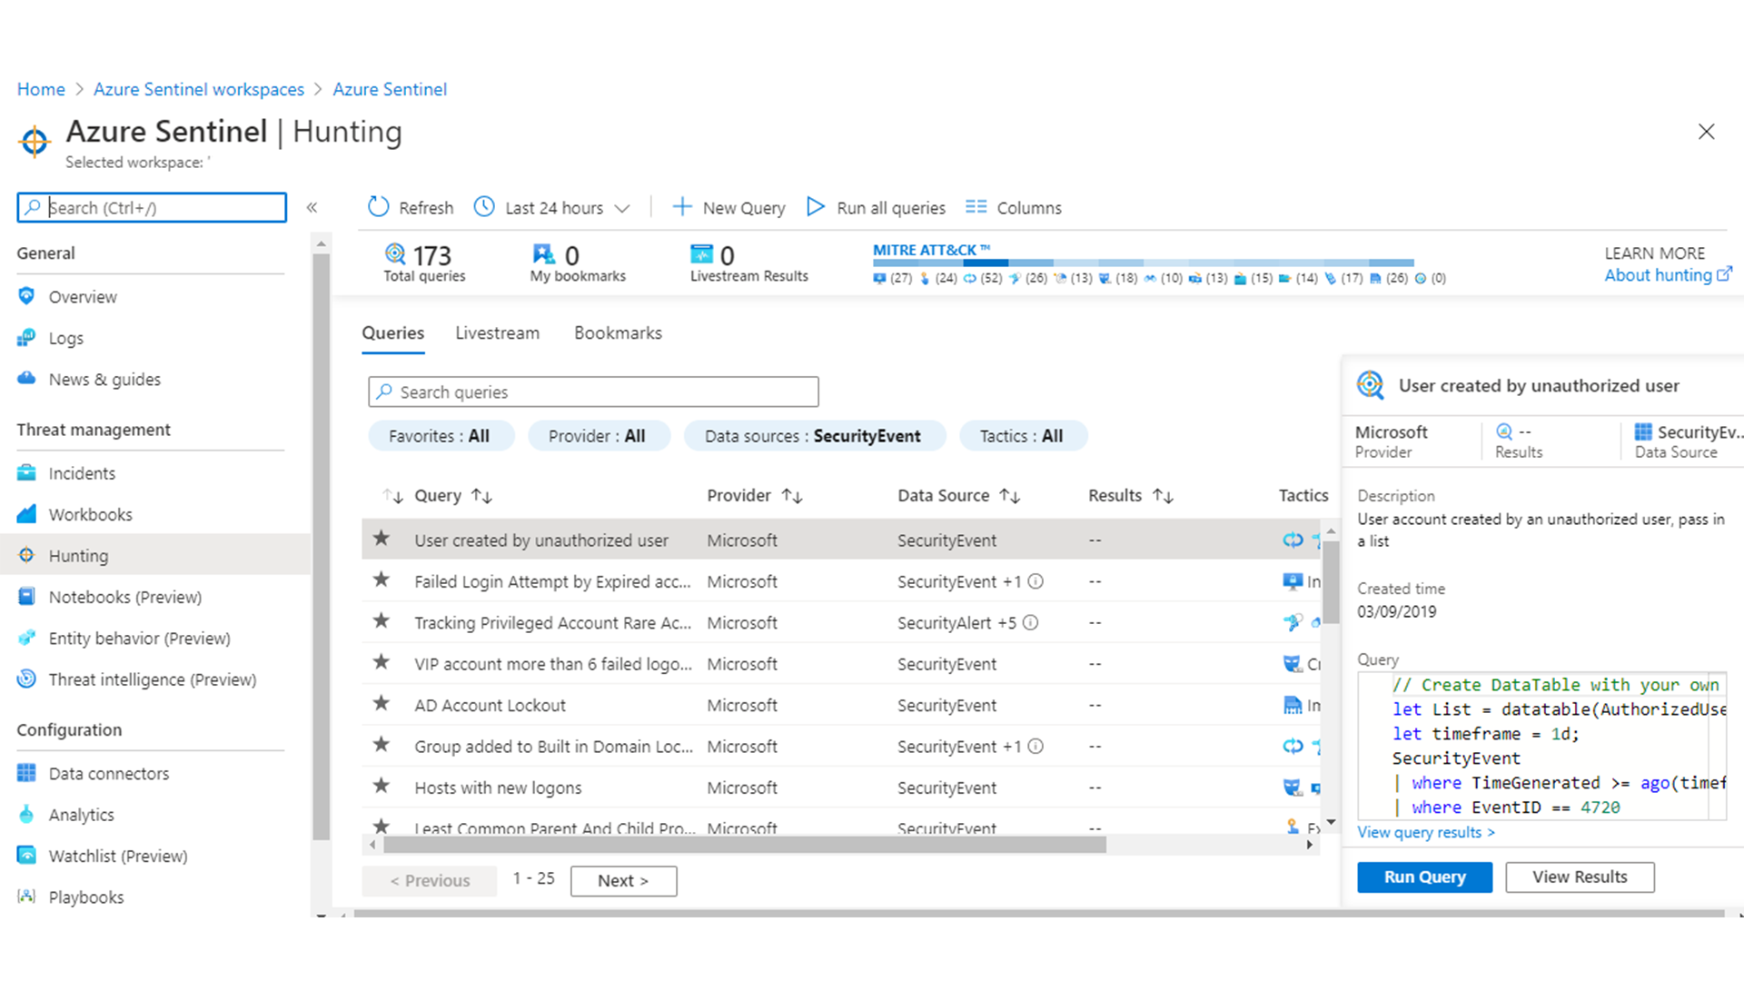Screen dimensions: 1744x981
Task: Favorite the Failed Login Attempt query star
Action: tap(381, 580)
